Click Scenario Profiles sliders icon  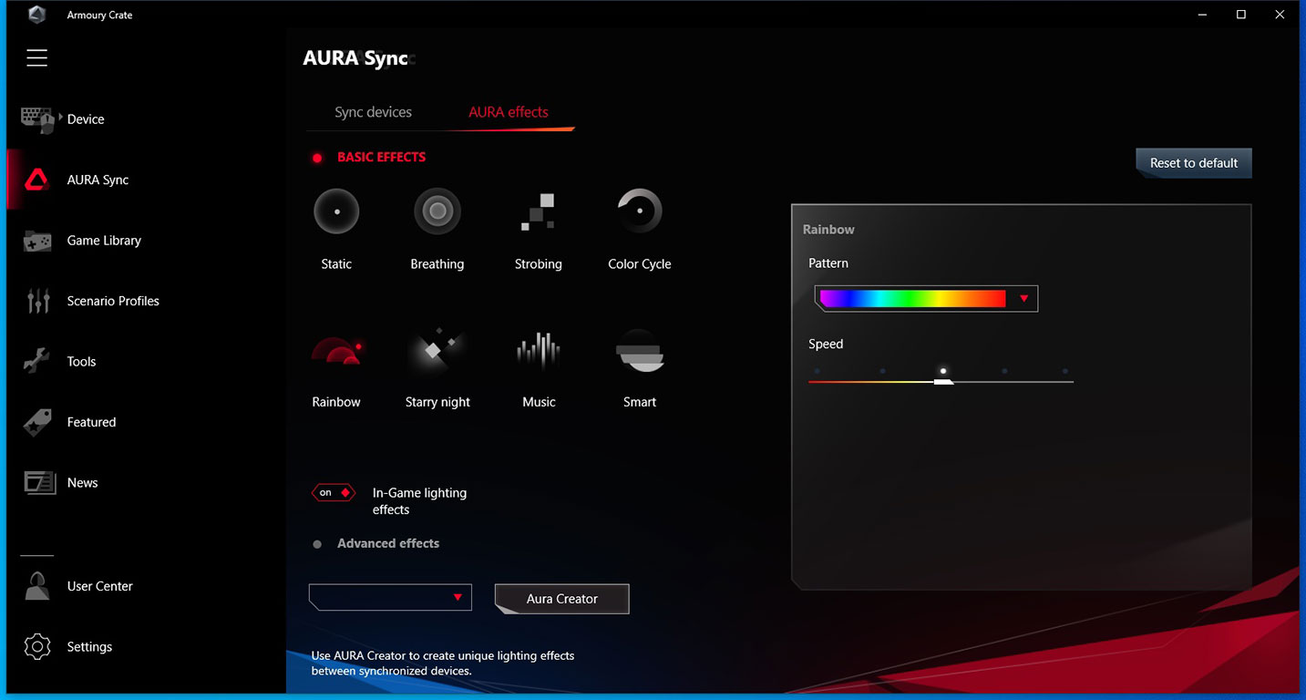37,301
